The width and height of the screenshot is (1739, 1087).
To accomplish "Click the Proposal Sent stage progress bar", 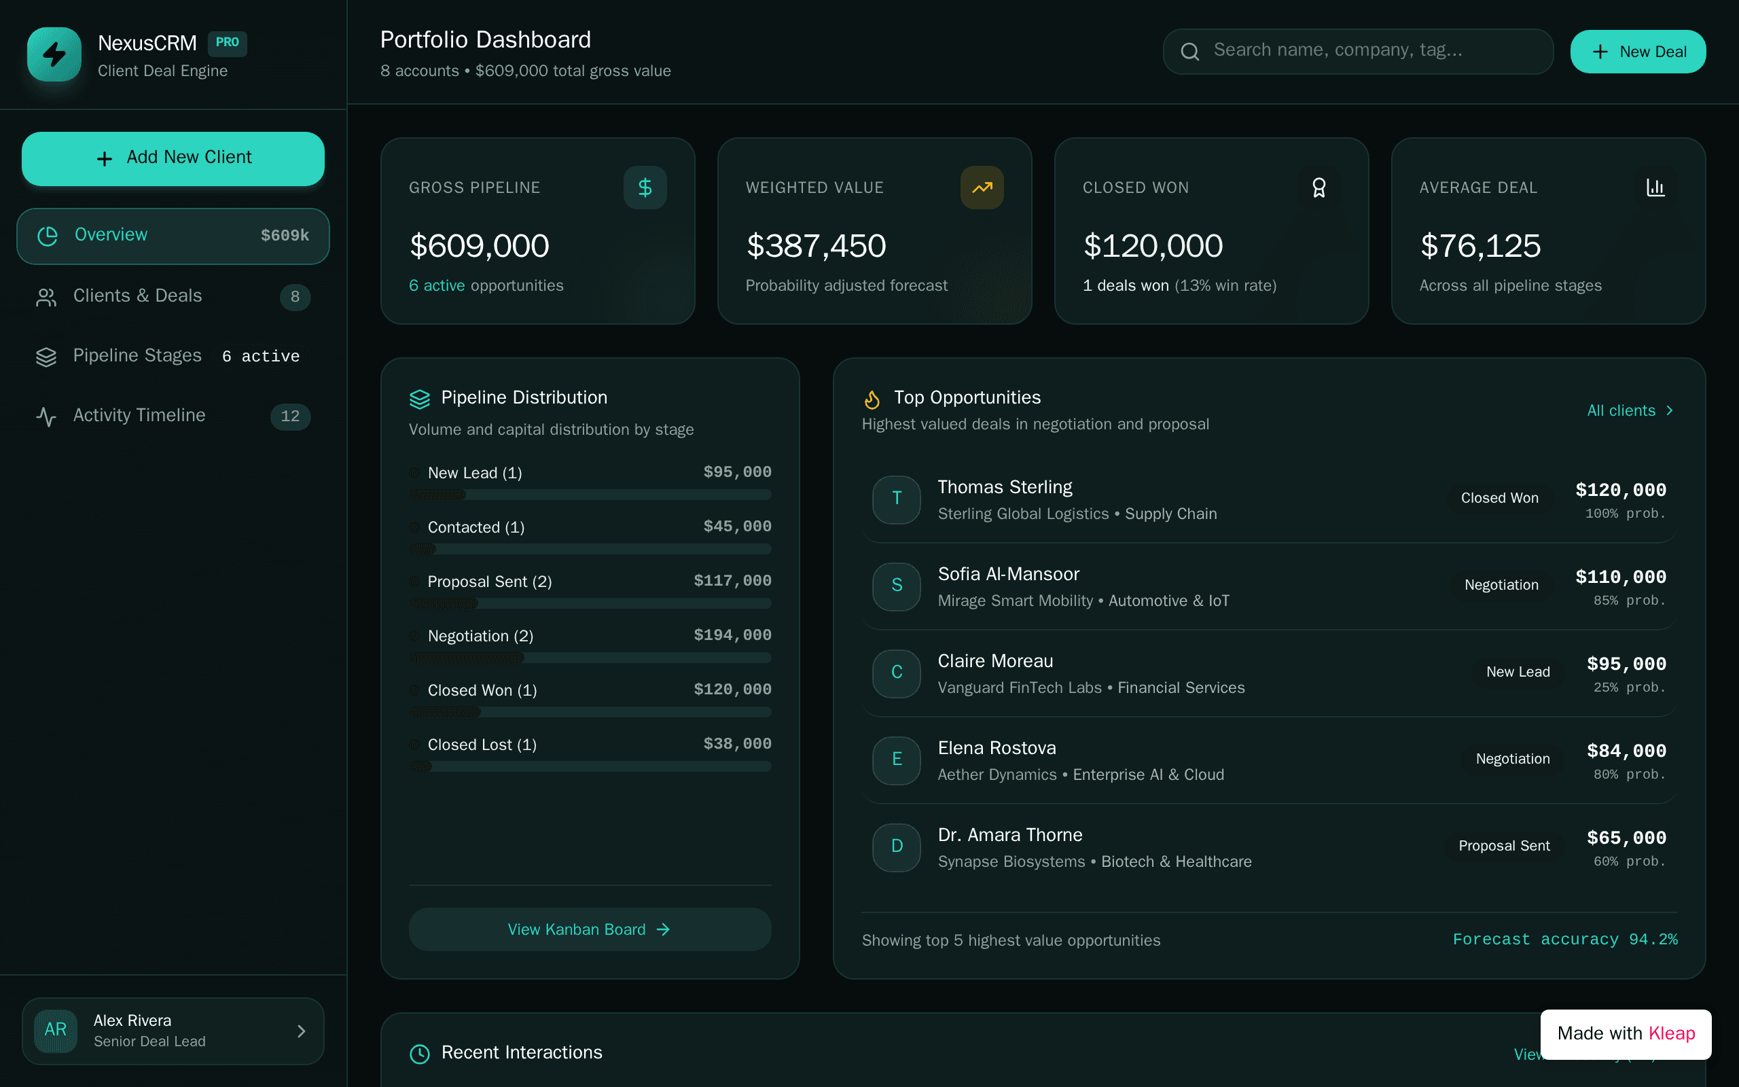I will click(x=590, y=603).
